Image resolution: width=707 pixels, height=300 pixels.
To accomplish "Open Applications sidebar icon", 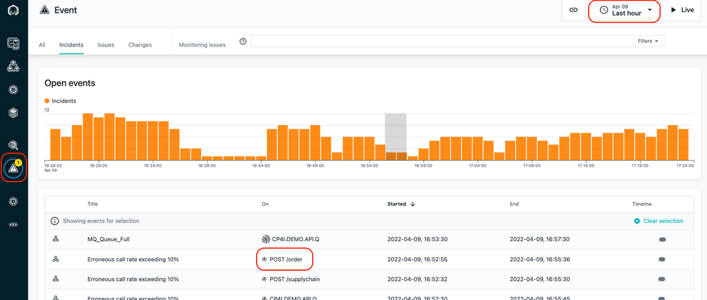I will coord(14,67).
